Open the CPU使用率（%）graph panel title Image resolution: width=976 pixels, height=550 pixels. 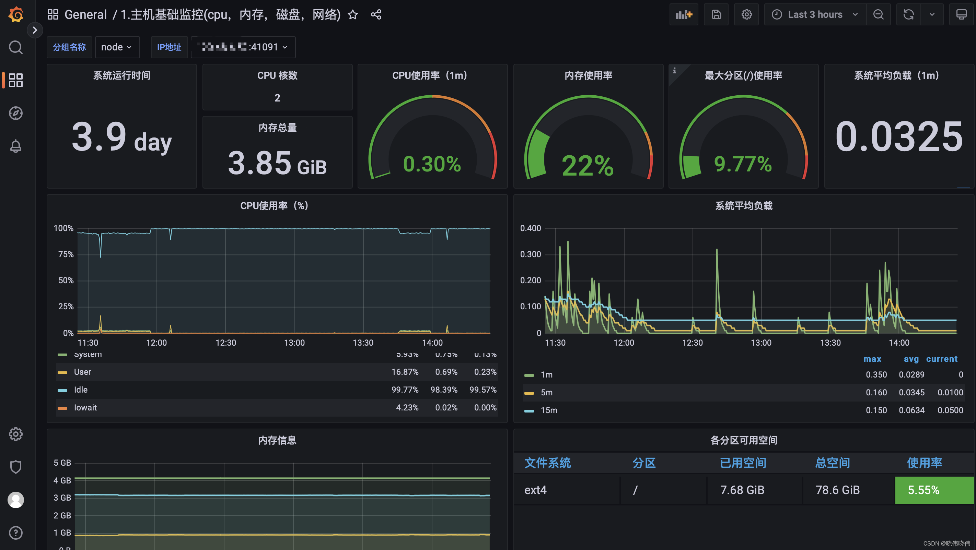[x=277, y=205]
